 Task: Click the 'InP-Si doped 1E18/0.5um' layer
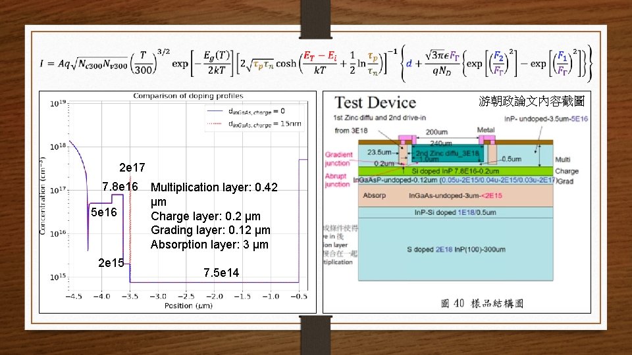(x=456, y=212)
